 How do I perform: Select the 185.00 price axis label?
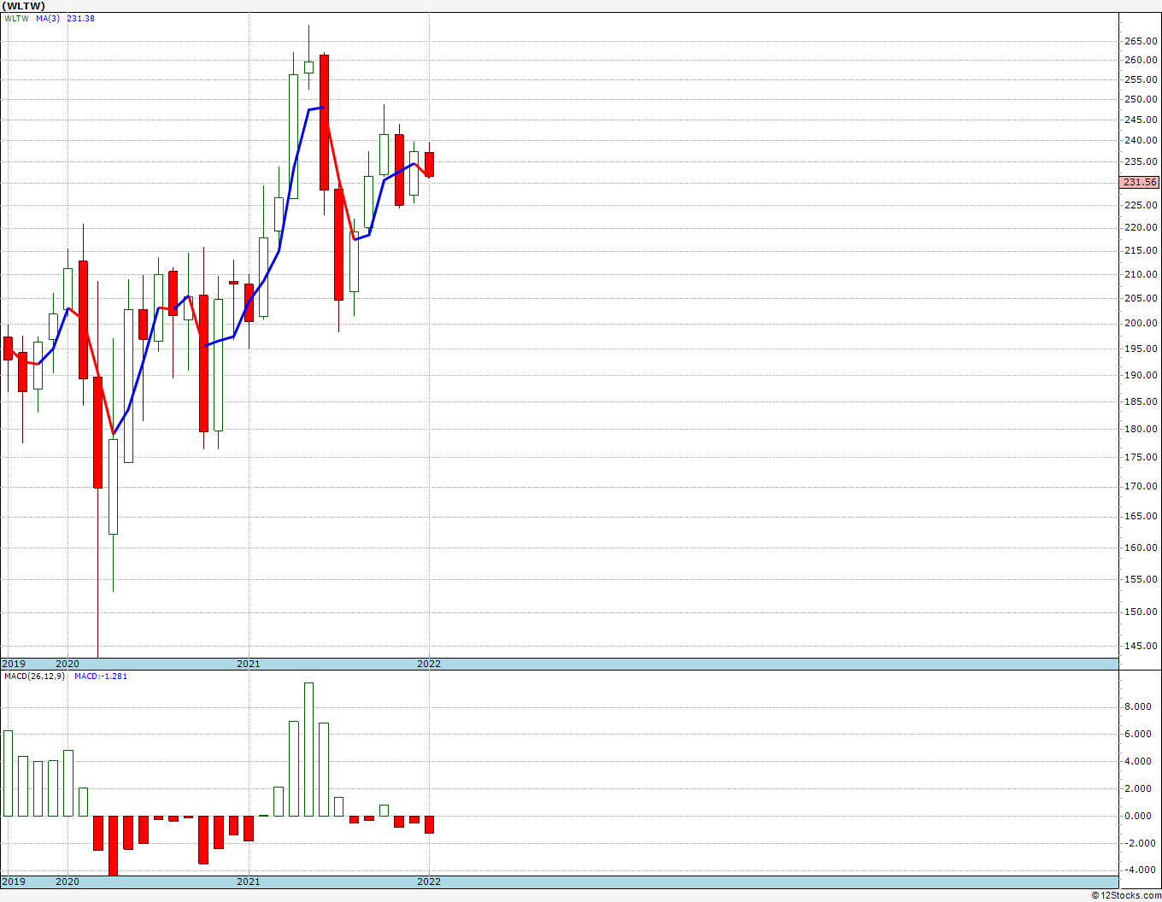point(1141,401)
